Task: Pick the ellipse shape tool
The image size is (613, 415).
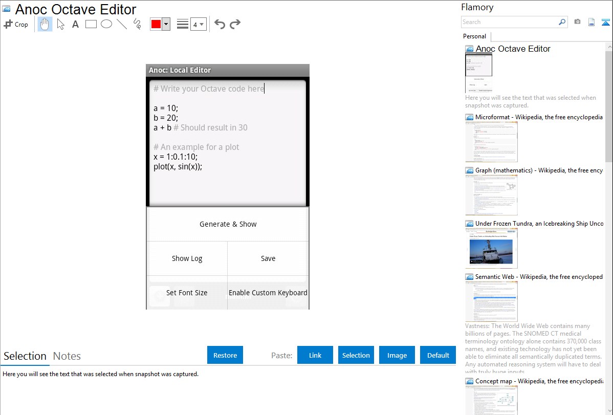Action: pyautogui.click(x=106, y=24)
